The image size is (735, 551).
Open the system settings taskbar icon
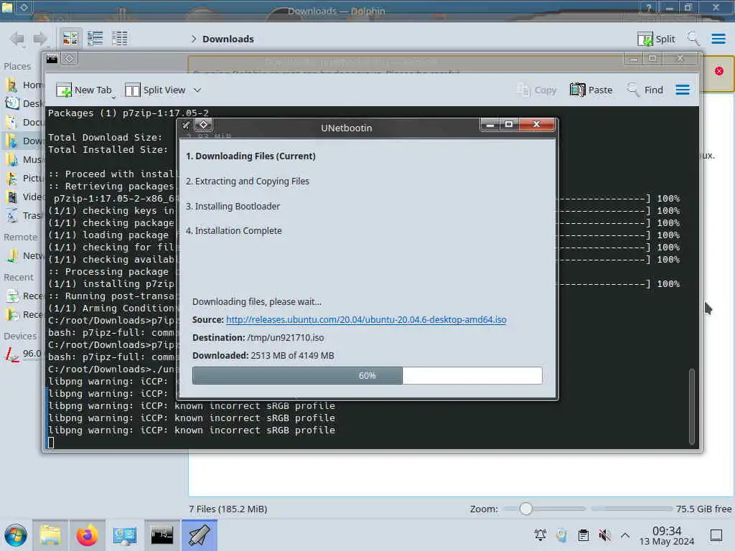pos(125,535)
